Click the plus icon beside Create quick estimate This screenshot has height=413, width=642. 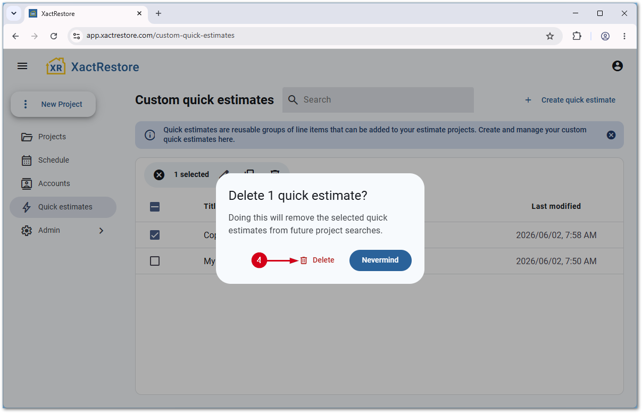point(528,100)
